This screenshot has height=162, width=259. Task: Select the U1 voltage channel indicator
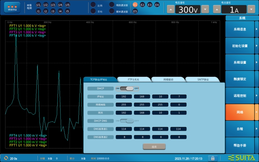(x=38, y=5)
